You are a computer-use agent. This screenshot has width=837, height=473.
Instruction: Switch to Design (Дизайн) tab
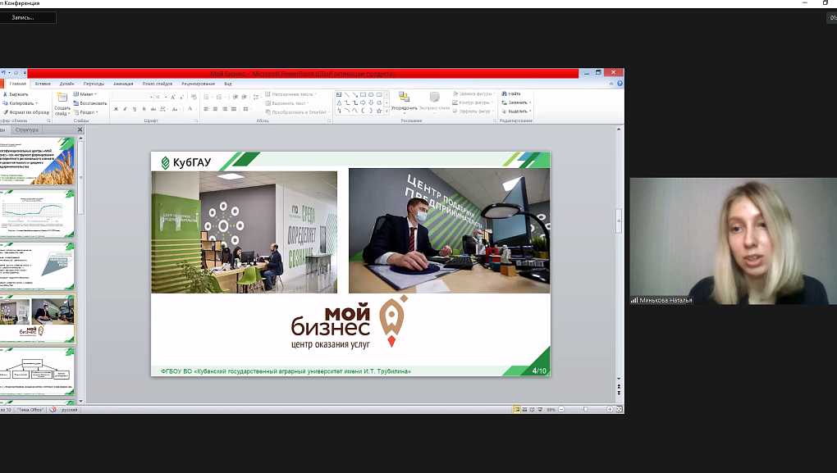(66, 84)
